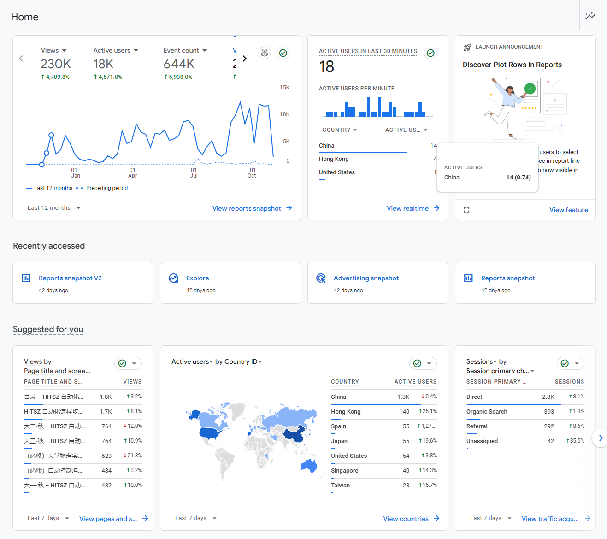Click the Reports snapshot V2 chart icon
The image size is (607, 539).
pyautogui.click(x=26, y=278)
